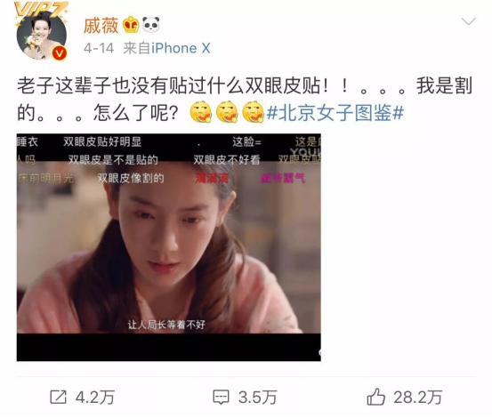
Task: Click the post text body
Action: [x=245, y=99]
